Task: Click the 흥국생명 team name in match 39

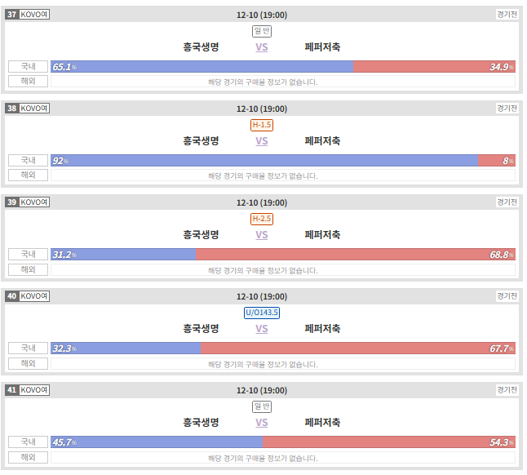Action: 201,234
